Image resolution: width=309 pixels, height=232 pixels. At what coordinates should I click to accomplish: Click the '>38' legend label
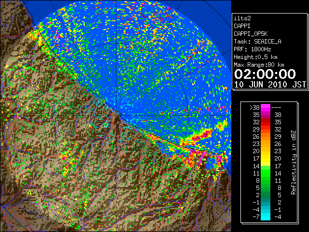click(254, 107)
